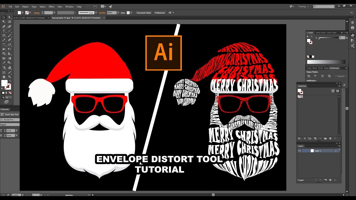This screenshot has height=200, width=356.
Task: Select the Pen tool
Action: click(x=4, y=26)
